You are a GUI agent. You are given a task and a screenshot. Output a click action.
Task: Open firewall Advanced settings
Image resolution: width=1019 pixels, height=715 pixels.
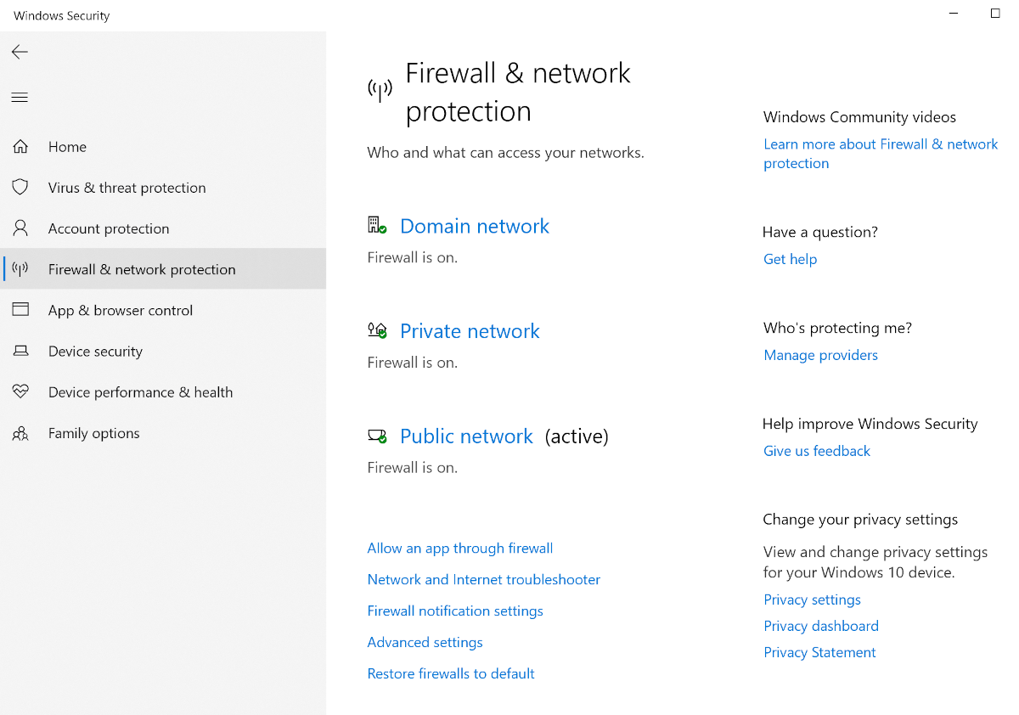[x=425, y=643]
